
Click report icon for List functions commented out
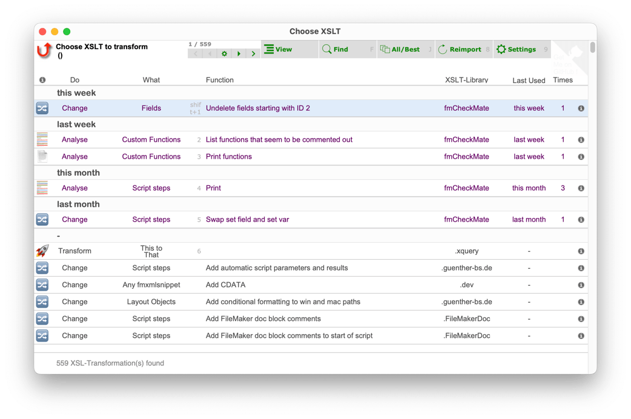(42, 140)
